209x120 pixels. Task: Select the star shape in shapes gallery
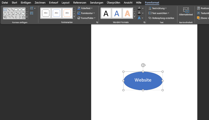coord(23,17)
